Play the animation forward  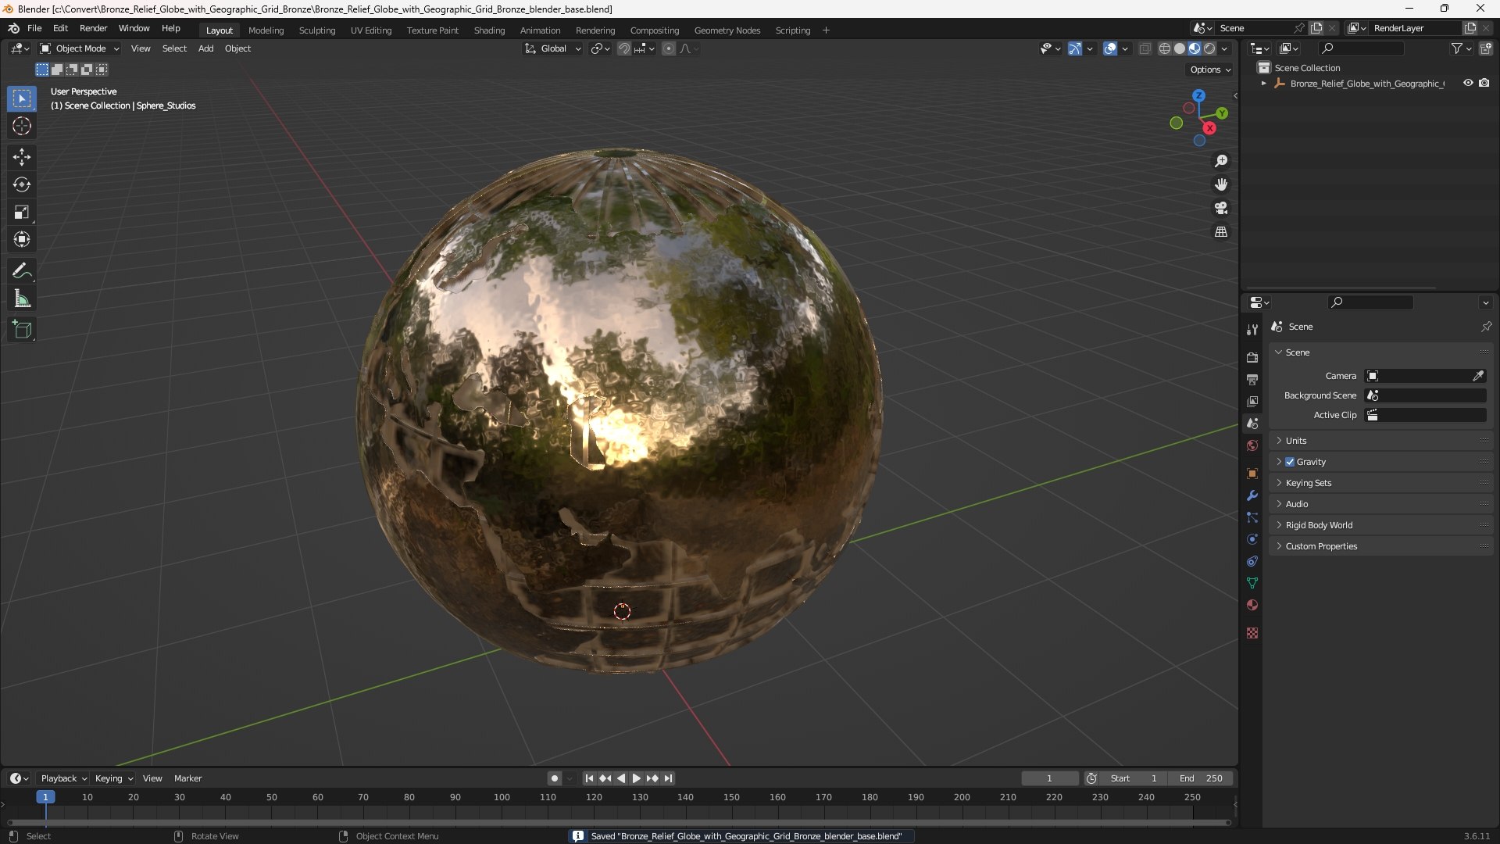point(636,778)
